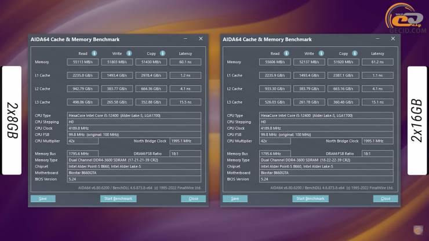The image size is (429, 241).
Task: Click BIOS Version 5.24 in right window
Action: point(326,179)
